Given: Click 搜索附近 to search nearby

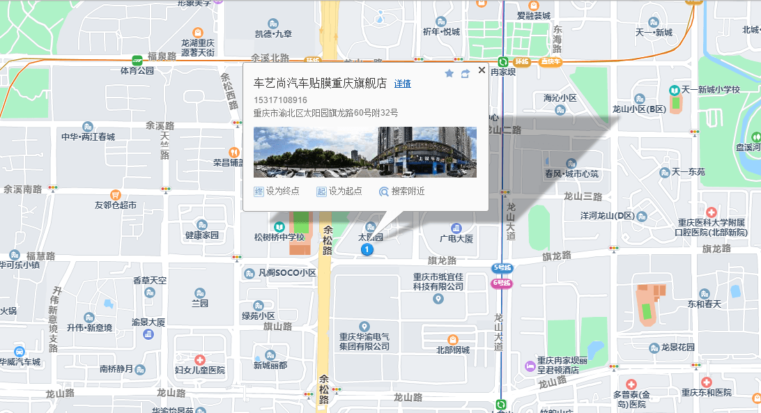Looking at the screenshot, I should pyautogui.click(x=401, y=192).
